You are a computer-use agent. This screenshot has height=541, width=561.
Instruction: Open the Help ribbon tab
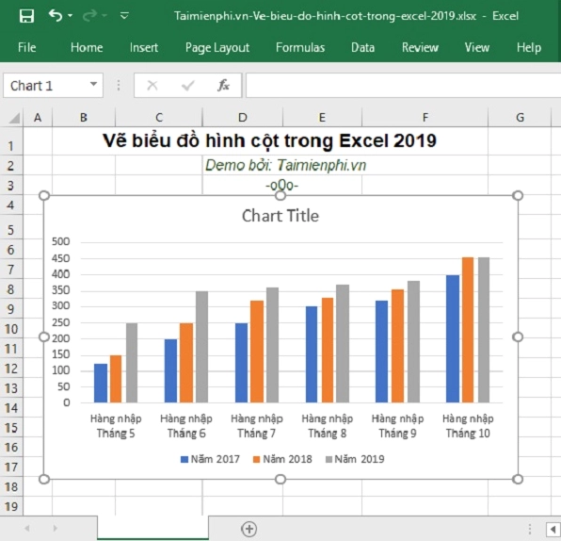[529, 48]
